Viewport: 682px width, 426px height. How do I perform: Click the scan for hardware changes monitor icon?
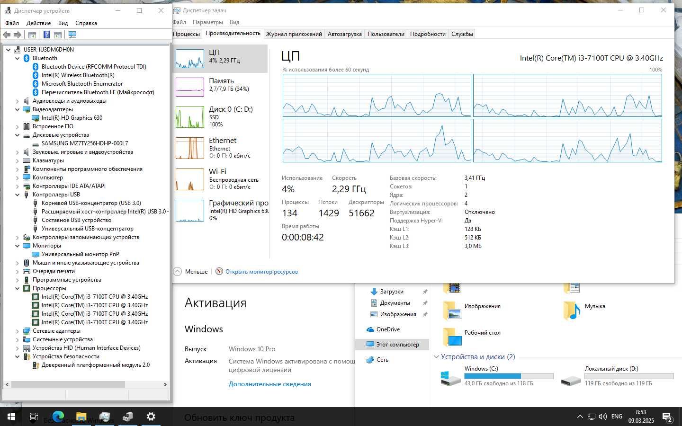click(72, 35)
